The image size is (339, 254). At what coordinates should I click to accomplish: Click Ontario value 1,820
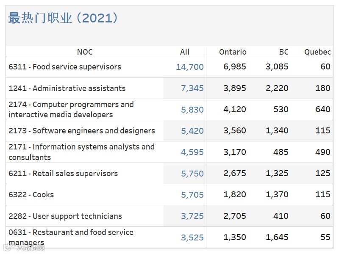click(235, 194)
